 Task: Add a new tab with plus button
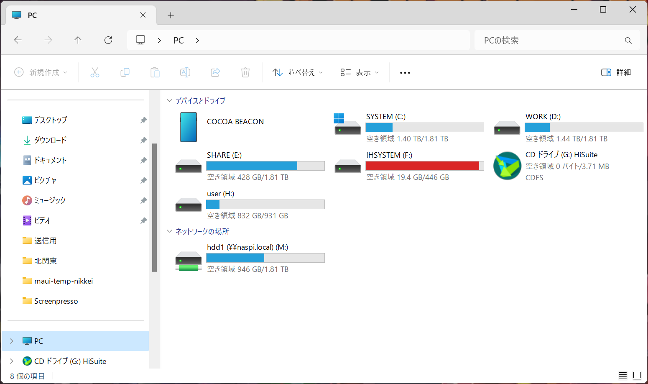click(x=171, y=15)
